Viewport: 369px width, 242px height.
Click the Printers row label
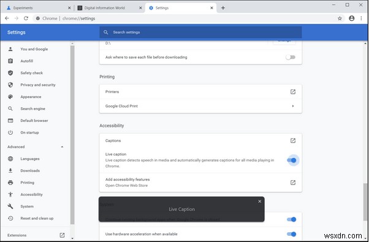(x=112, y=92)
